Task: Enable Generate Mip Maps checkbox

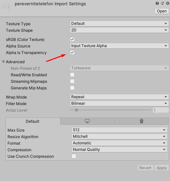Action: coord(72,88)
